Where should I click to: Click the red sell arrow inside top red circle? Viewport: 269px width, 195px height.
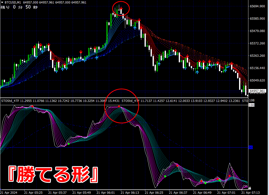[x=121, y=8]
